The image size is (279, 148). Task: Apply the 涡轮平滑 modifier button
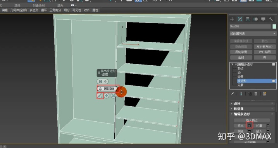pyautogui.click(x=241, y=52)
